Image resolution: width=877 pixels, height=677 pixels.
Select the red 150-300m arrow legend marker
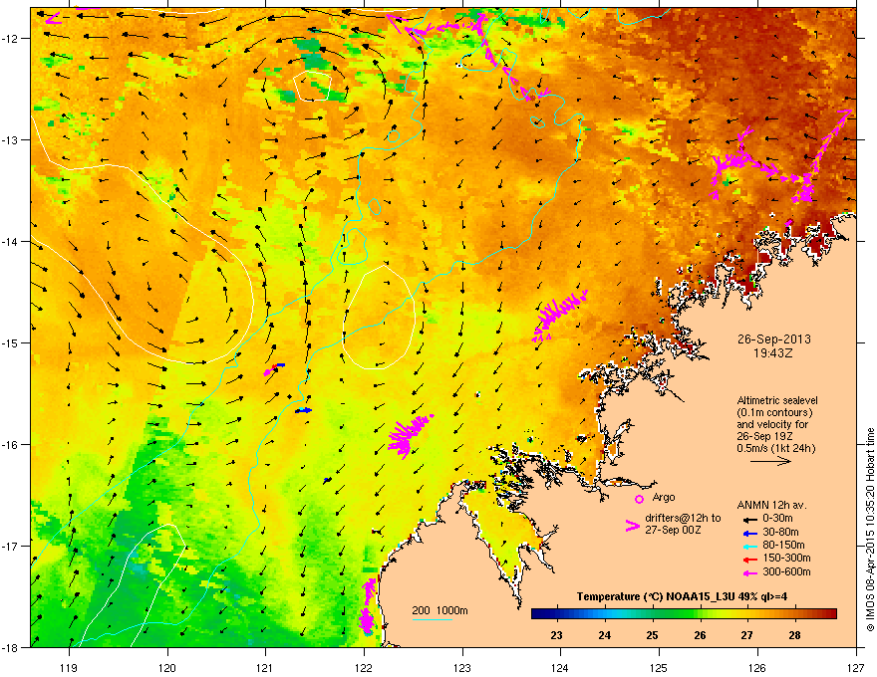pyautogui.click(x=749, y=559)
